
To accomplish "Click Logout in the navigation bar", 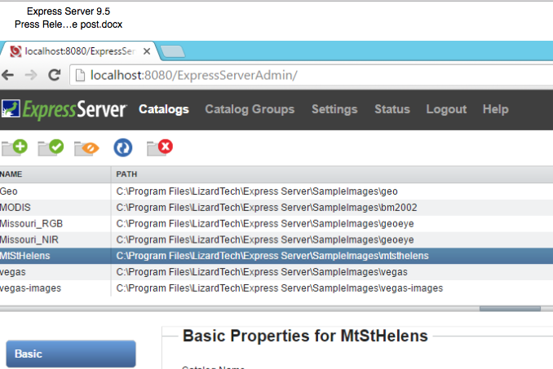I will coord(446,109).
